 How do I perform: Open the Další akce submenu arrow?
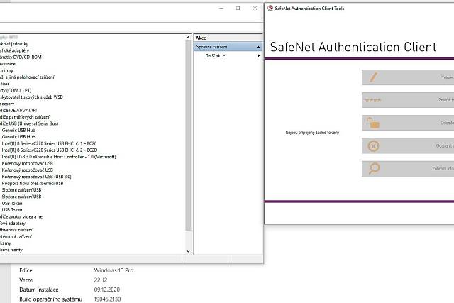(258, 55)
